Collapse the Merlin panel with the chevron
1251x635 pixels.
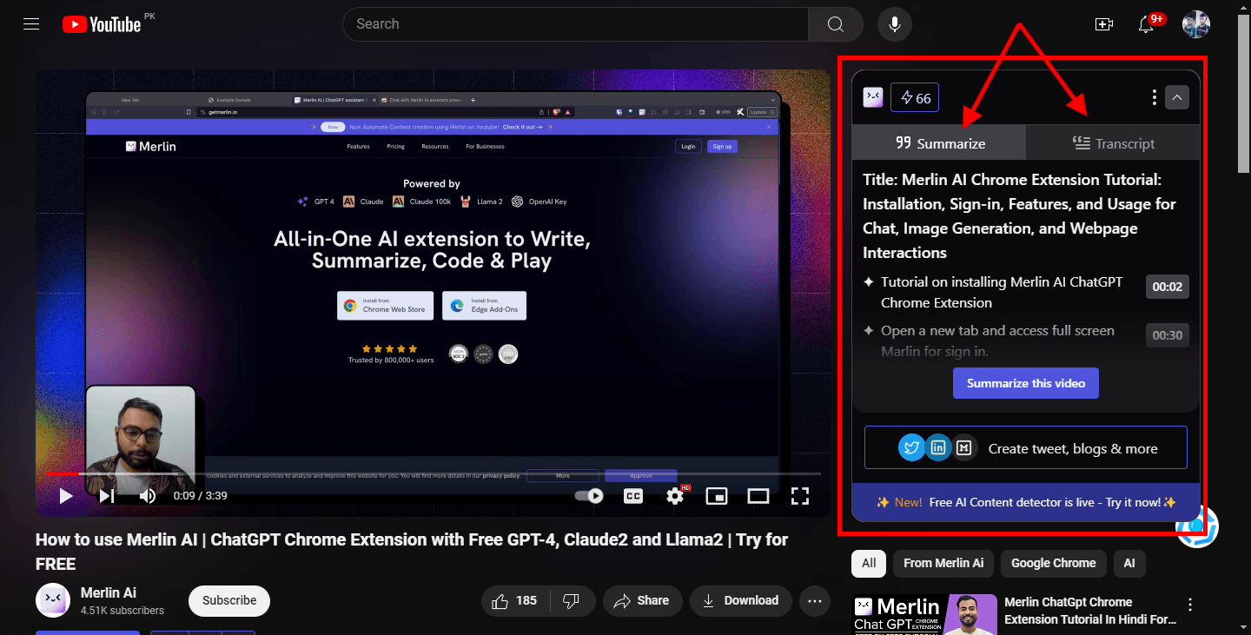click(1177, 97)
